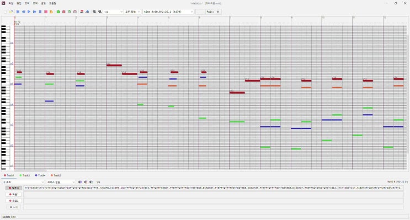Select the long dark red note at measure 3
410x220 pixels.
point(114,65)
